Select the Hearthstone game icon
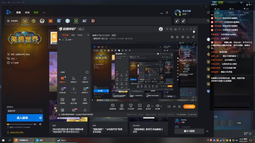This screenshot has height=143, width=255. 33,21
